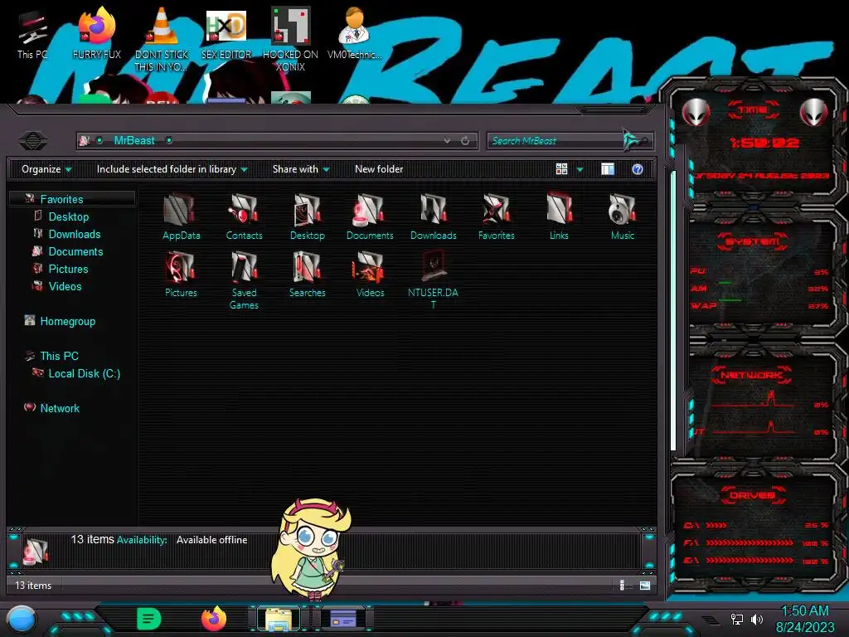Switch to details view in status bar
This screenshot has height=637, width=849.
(x=622, y=585)
